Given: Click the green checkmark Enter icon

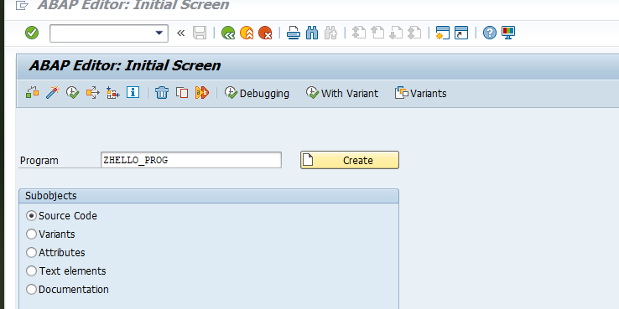Looking at the screenshot, I should click(x=32, y=33).
